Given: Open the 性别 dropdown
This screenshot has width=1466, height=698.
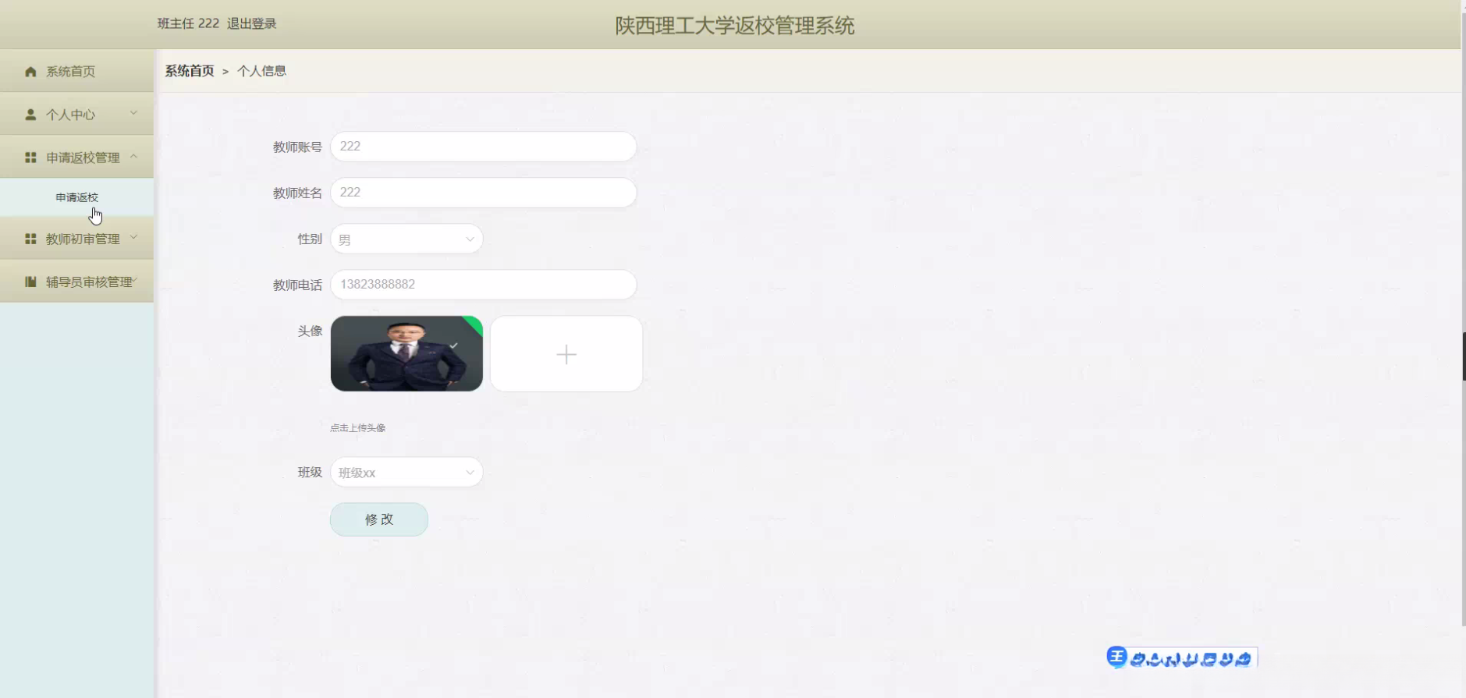Looking at the screenshot, I should [x=406, y=239].
